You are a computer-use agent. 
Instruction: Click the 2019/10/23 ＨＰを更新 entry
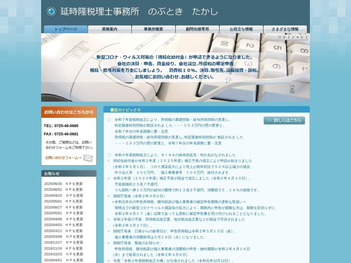(63, 254)
